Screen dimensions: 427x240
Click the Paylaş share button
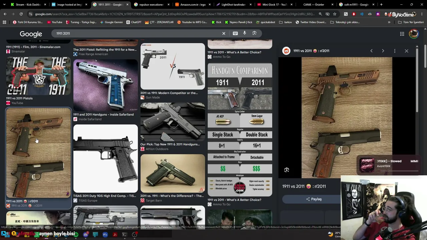[x=314, y=199]
